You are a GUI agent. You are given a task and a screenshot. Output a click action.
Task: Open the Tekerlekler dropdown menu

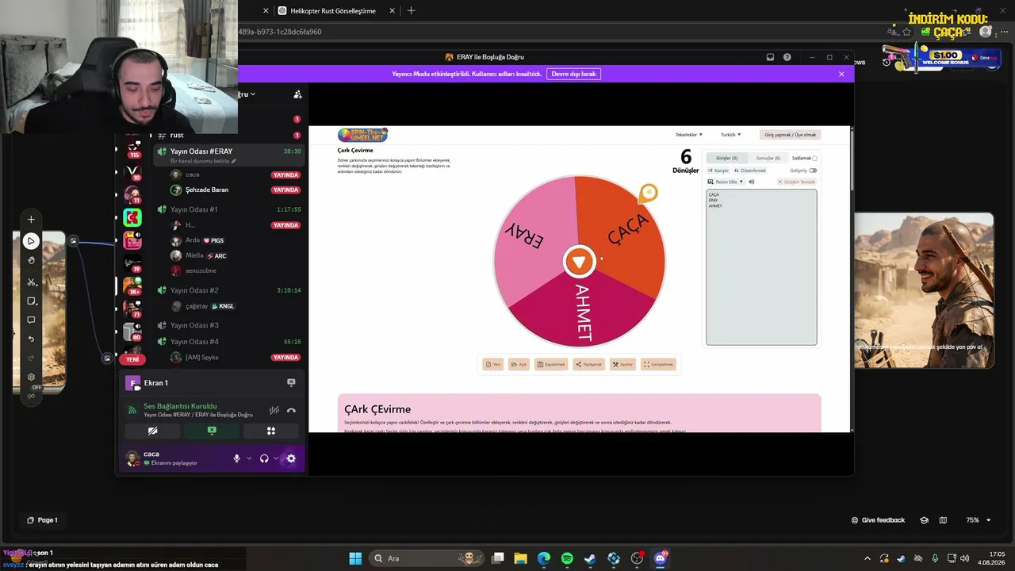[689, 135]
